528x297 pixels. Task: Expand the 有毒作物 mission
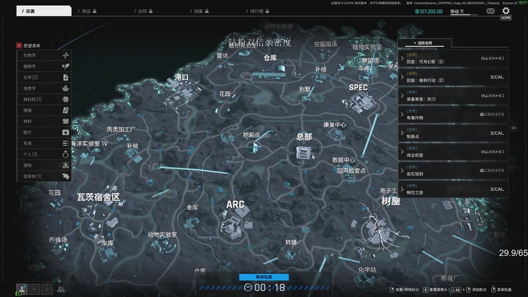(453, 114)
